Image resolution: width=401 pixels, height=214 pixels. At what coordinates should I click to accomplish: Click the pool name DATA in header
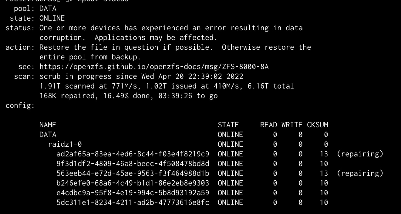click(48, 8)
